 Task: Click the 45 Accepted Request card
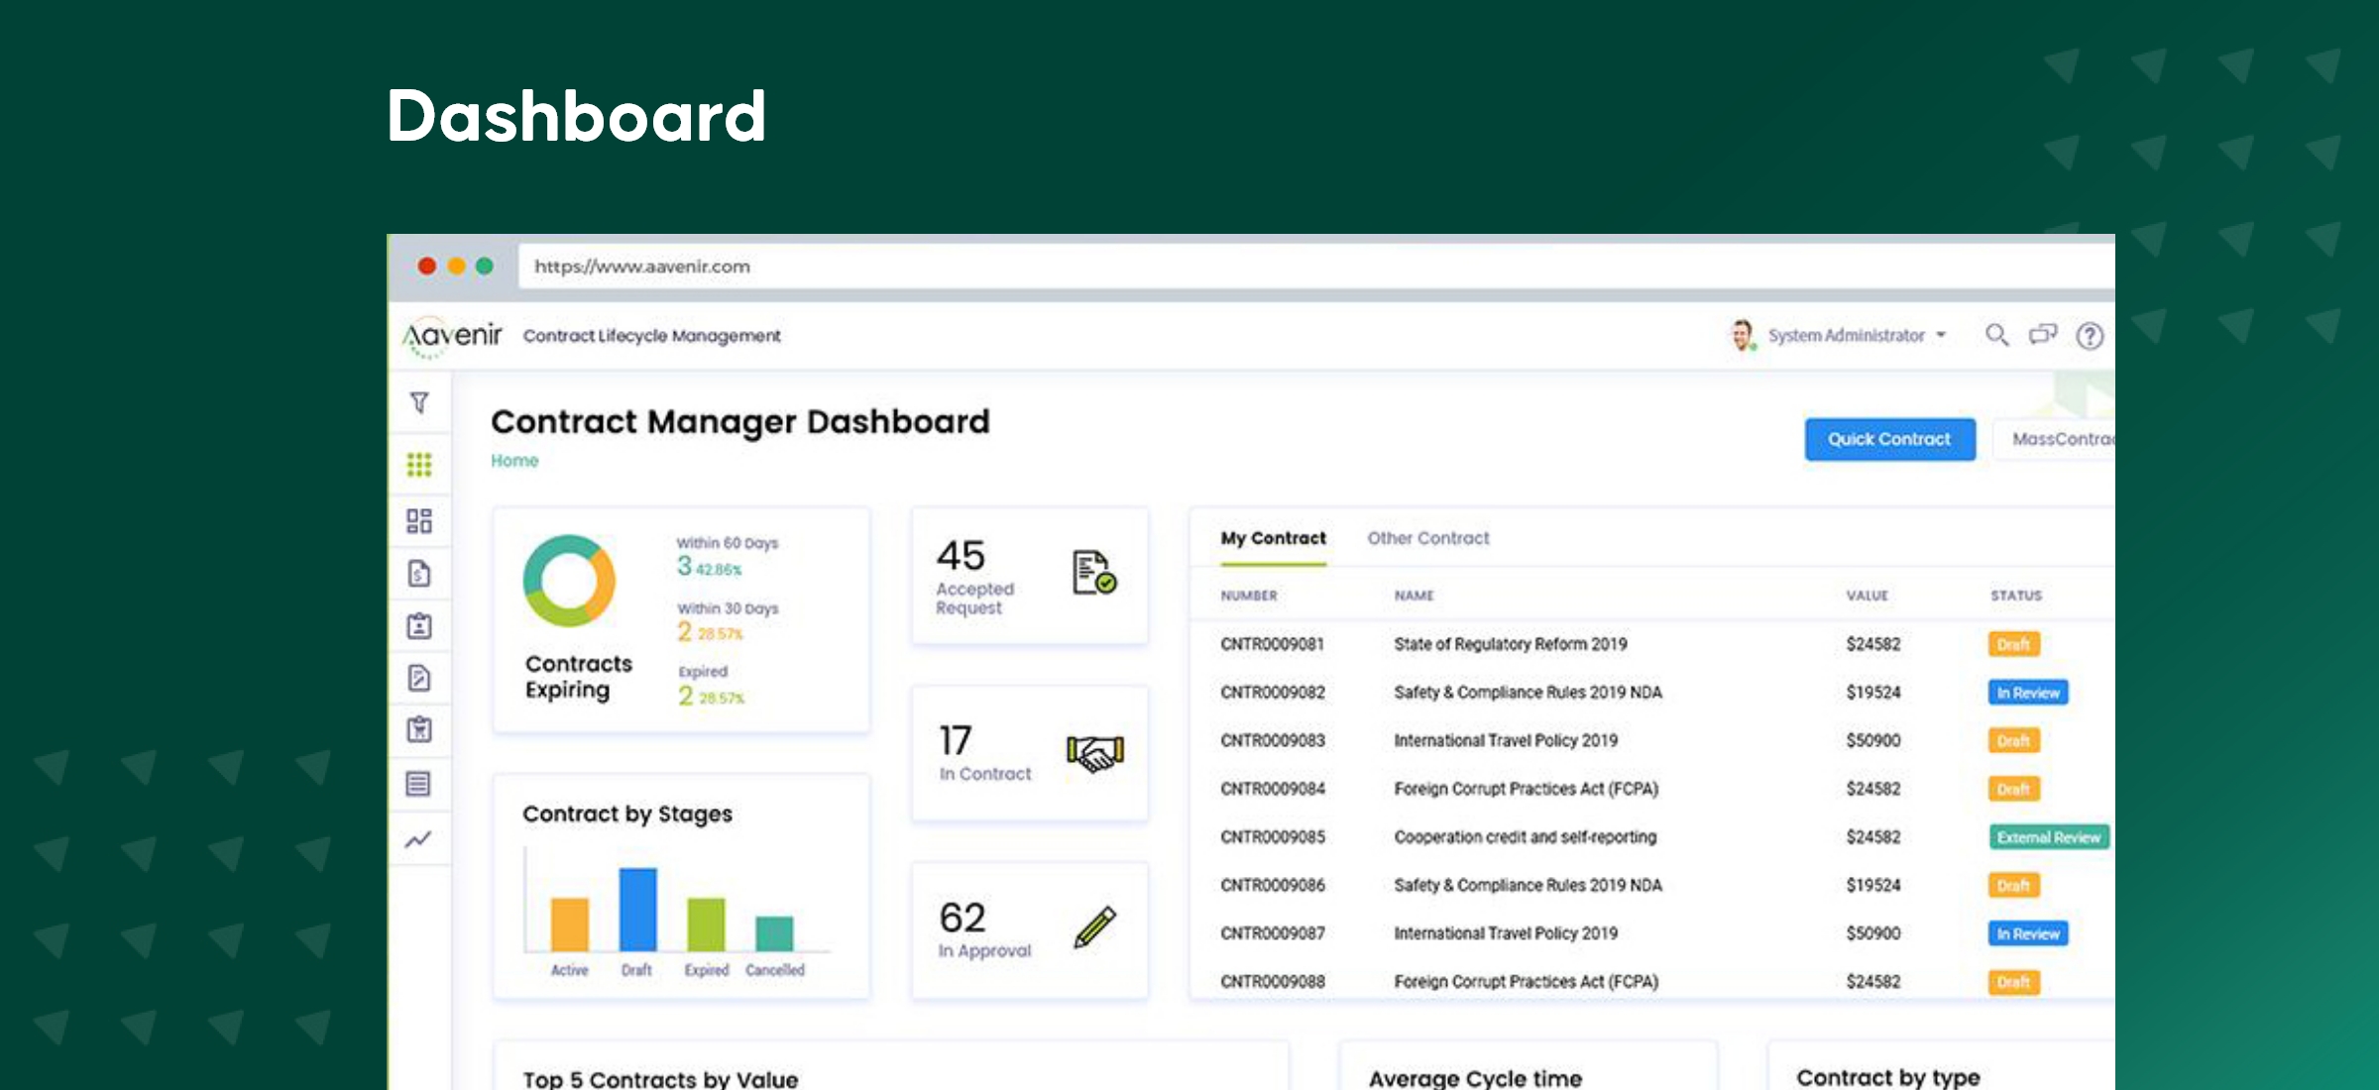pos(1029,576)
